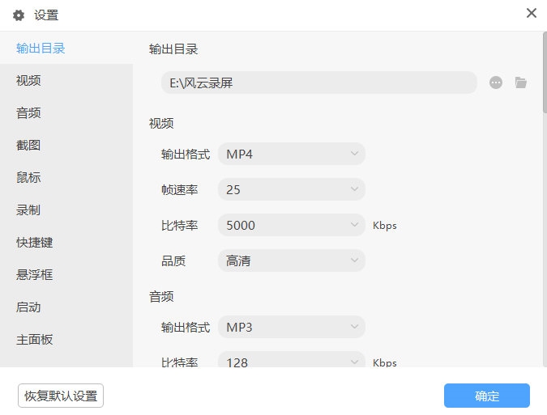This screenshot has height=415, width=547.
Task: Open the audio 比特率 128 dropdown
Action: (x=292, y=362)
